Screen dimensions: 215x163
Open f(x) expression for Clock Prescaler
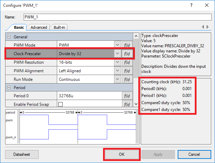point(127,54)
